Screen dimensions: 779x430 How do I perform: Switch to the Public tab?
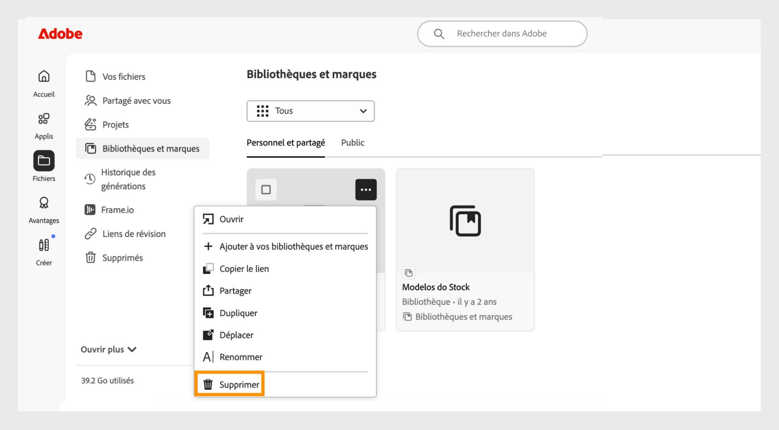pyautogui.click(x=353, y=143)
